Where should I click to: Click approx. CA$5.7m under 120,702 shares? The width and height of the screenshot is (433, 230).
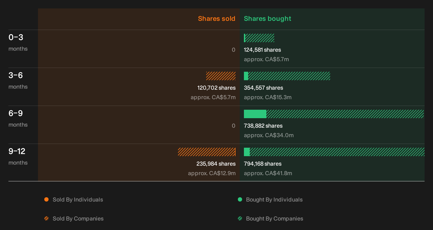coord(213,97)
